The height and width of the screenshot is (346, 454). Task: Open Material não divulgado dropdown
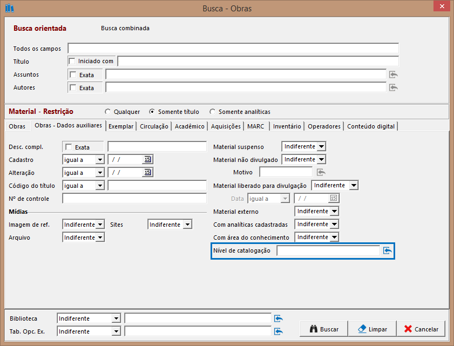321,159
